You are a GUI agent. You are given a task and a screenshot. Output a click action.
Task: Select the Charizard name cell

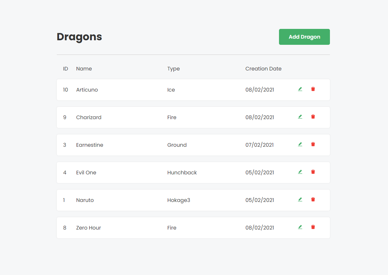point(89,118)
